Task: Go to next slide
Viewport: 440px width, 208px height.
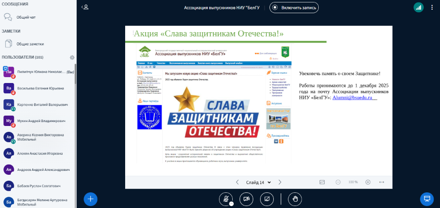Action: pyautogui.click(x=280, y=182)
